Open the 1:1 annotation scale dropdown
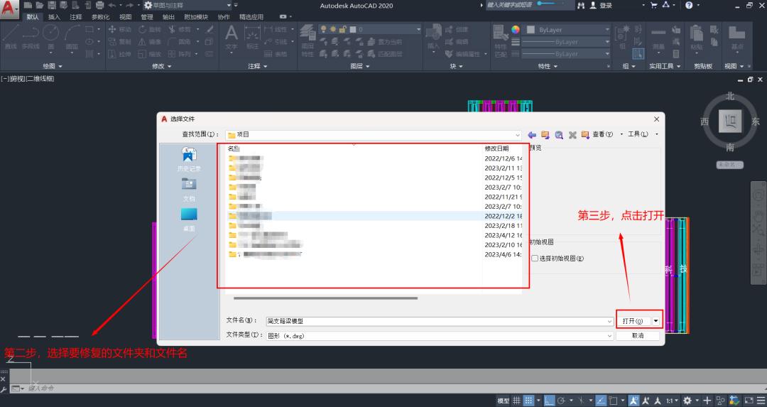 point(672,401)
